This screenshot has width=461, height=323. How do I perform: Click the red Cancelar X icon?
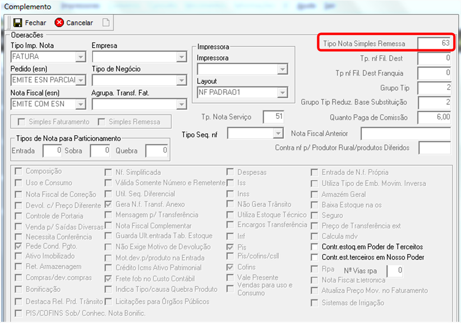click(59, 22)
